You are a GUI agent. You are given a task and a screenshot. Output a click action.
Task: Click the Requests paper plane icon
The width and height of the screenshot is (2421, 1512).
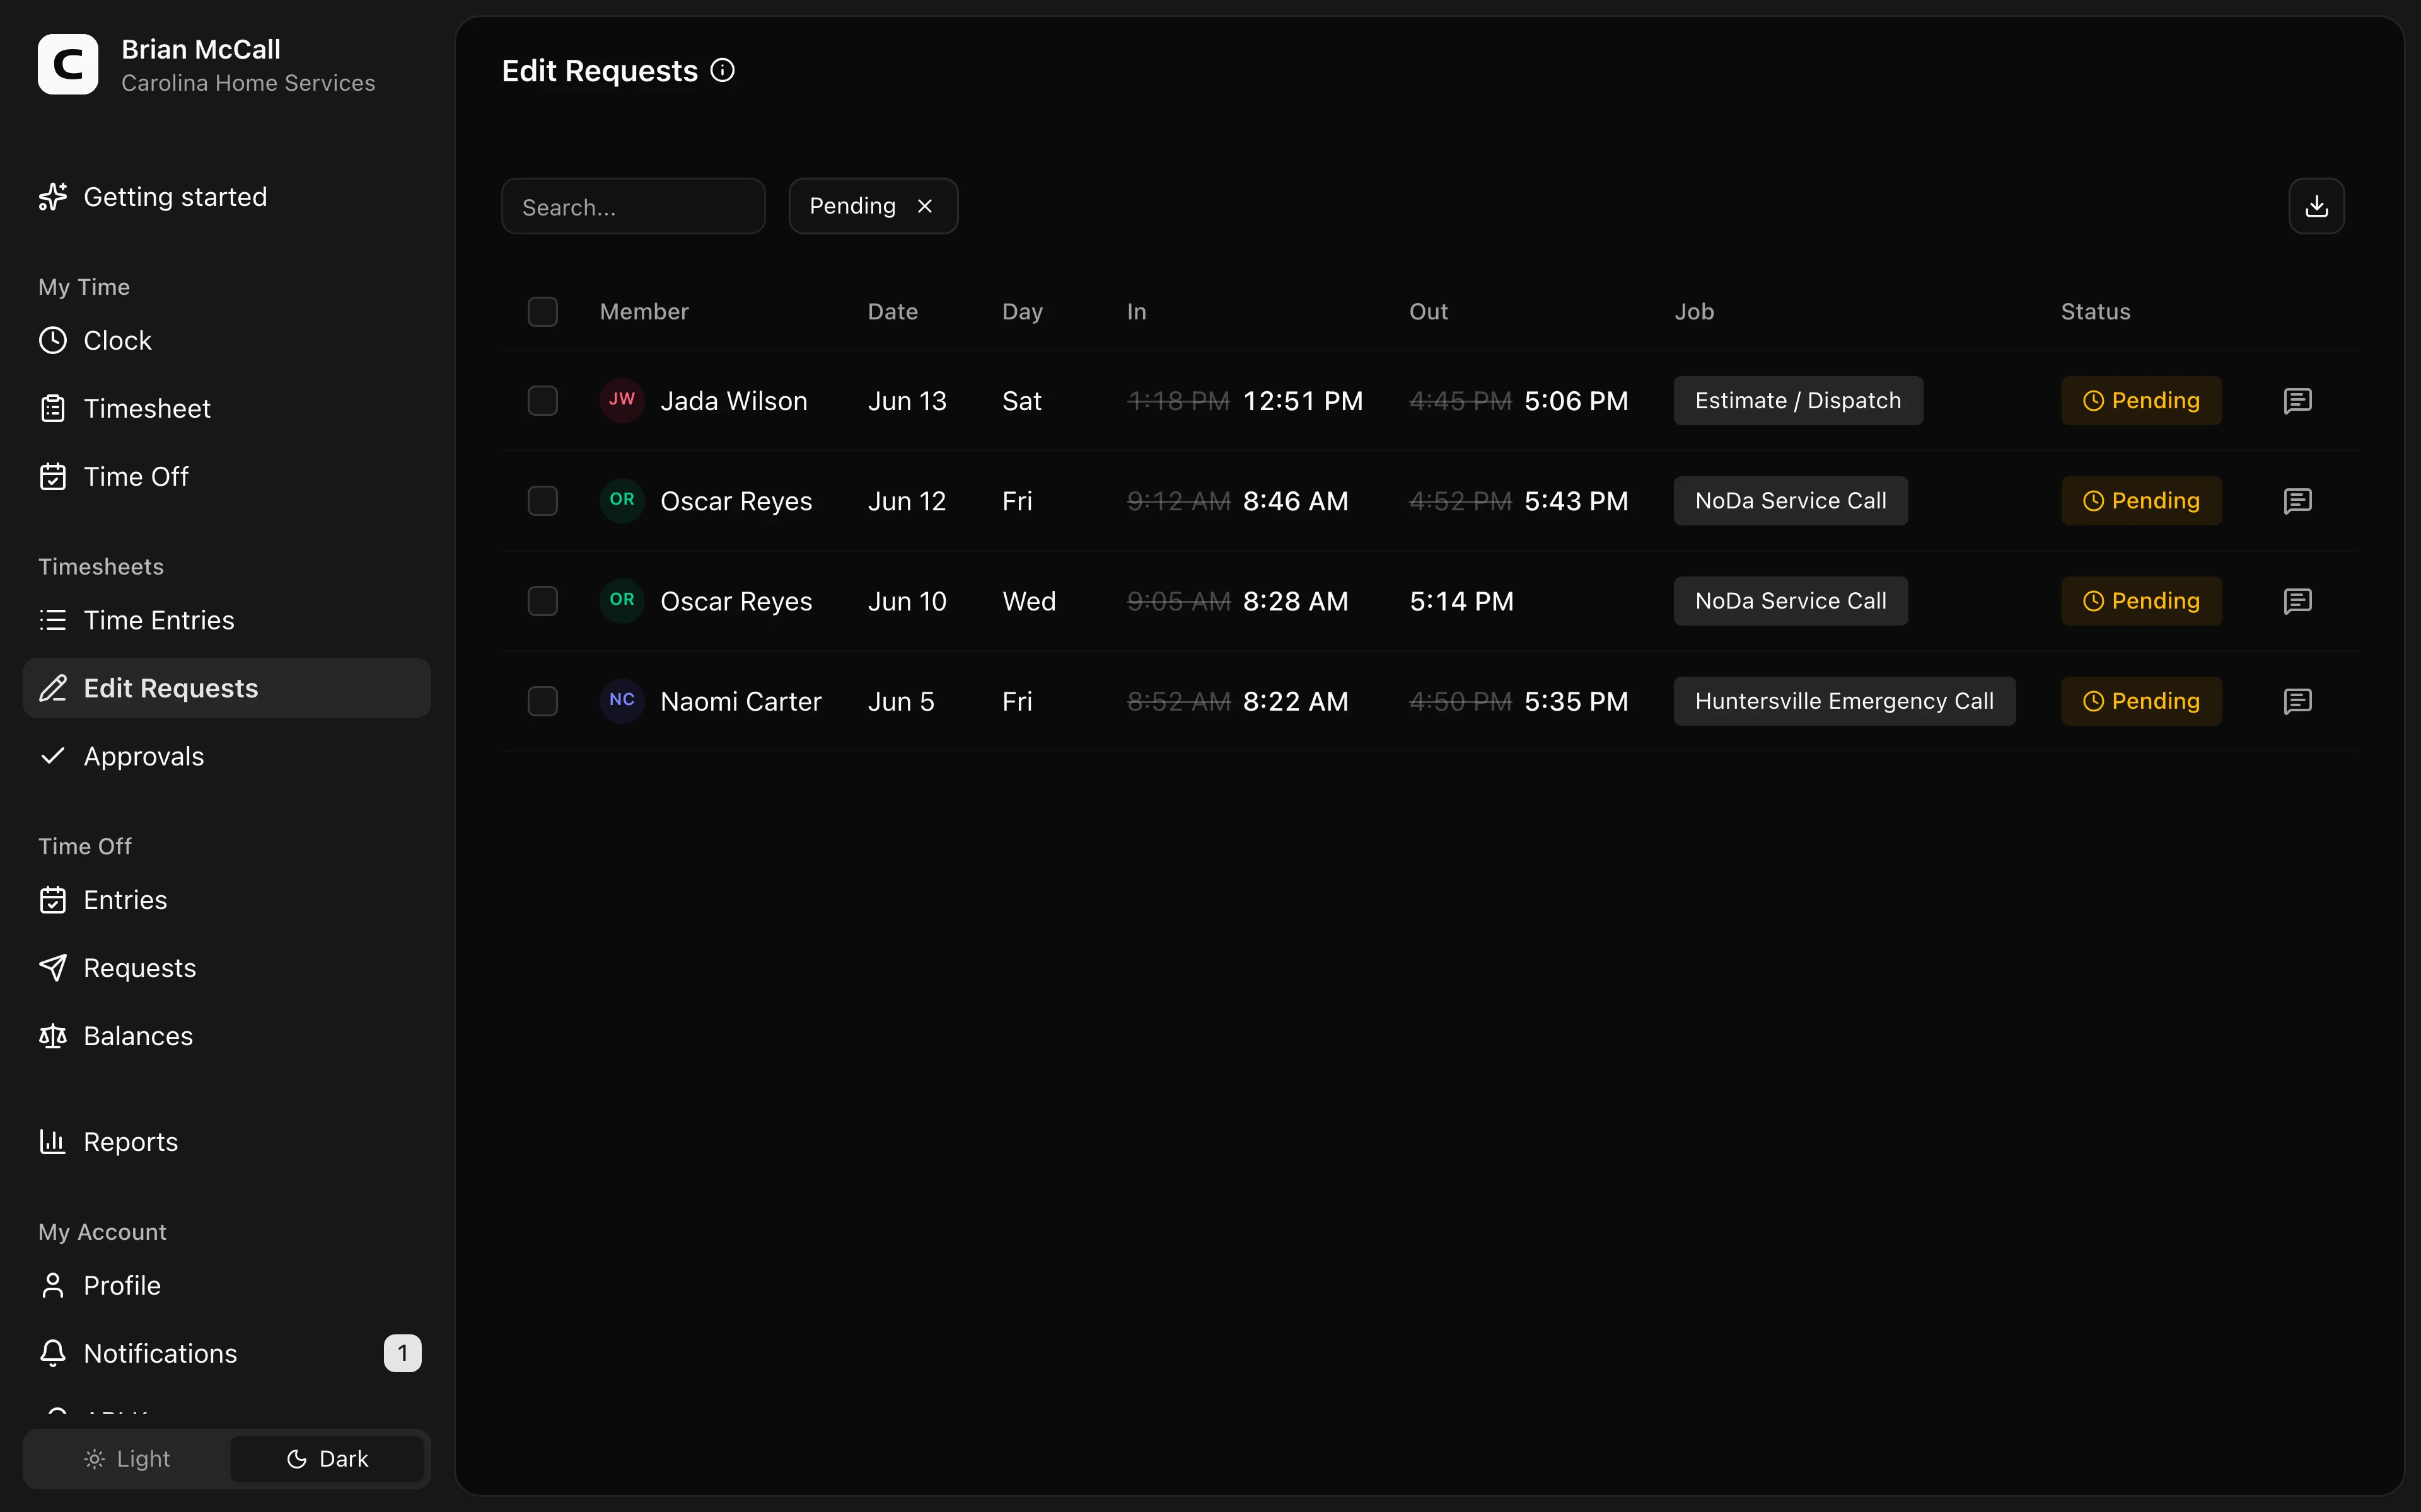[53, 968]
